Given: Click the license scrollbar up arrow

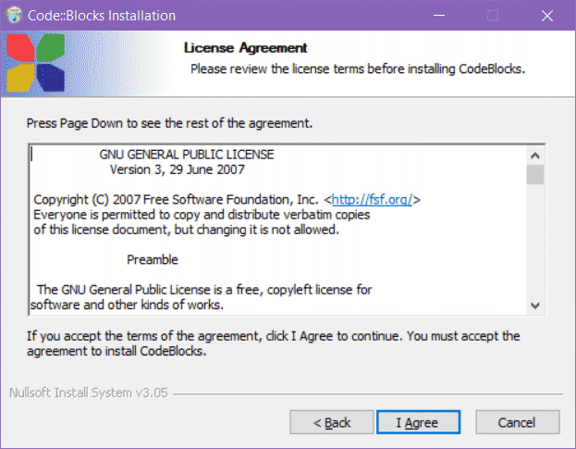Looking at the screenshot, I should point(535,155).
